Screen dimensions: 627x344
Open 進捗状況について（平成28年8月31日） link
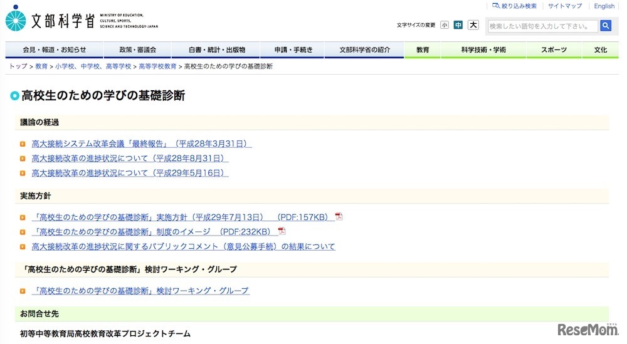tap(130, 159)
